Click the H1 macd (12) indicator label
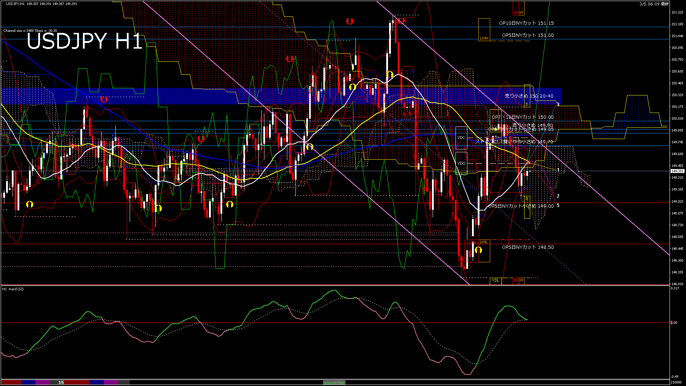Image resolution: width=686 pixels, height=386 pixels. tap(13, 289)
